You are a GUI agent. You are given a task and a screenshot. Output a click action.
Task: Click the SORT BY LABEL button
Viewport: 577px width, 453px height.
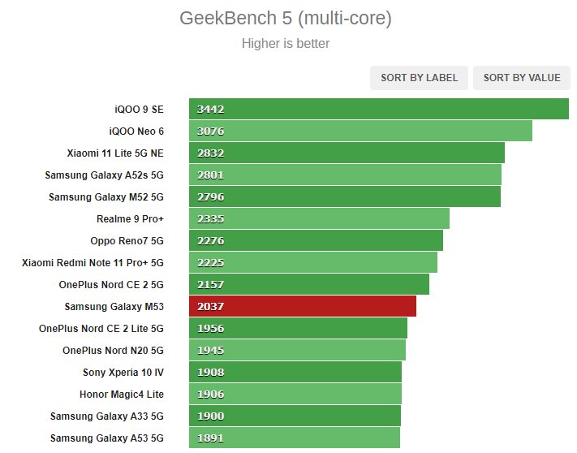coord(419,78)
